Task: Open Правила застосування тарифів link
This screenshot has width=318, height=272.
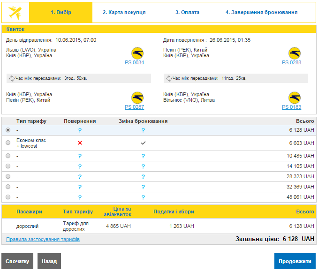Action: tap(43, 239)
